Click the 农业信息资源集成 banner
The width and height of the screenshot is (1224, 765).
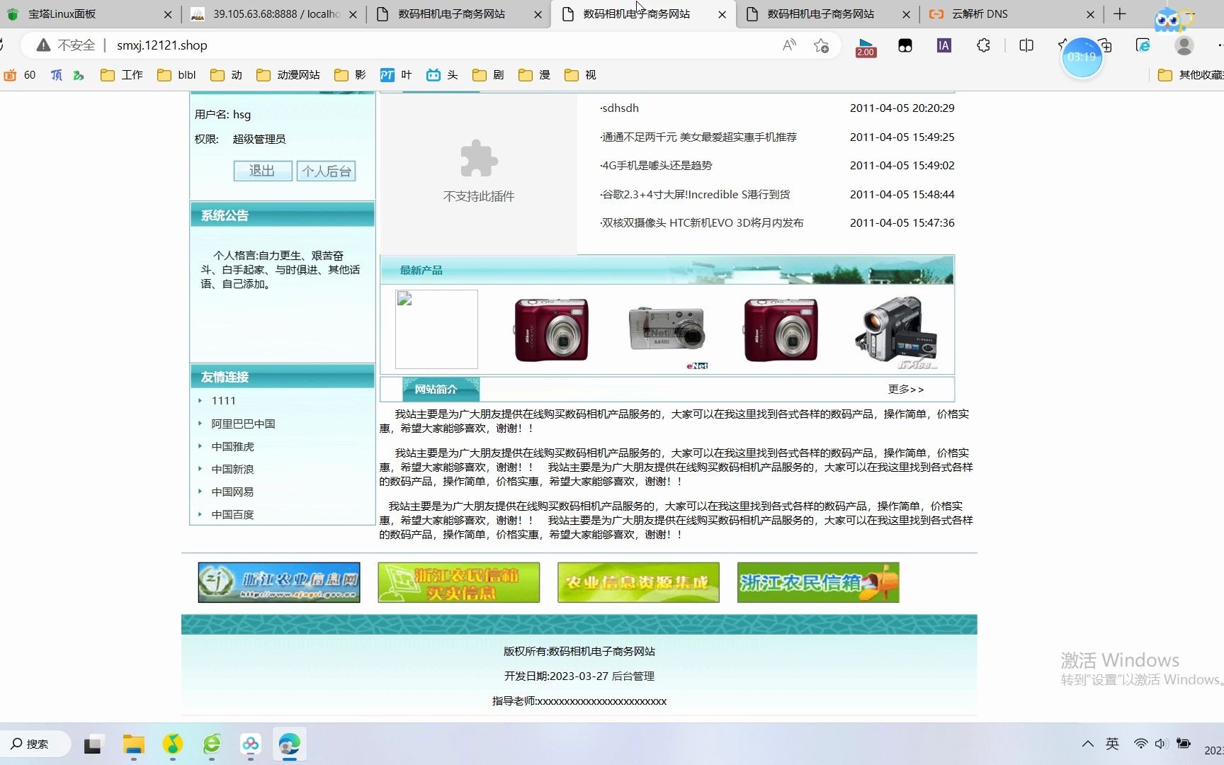[638, 582]
